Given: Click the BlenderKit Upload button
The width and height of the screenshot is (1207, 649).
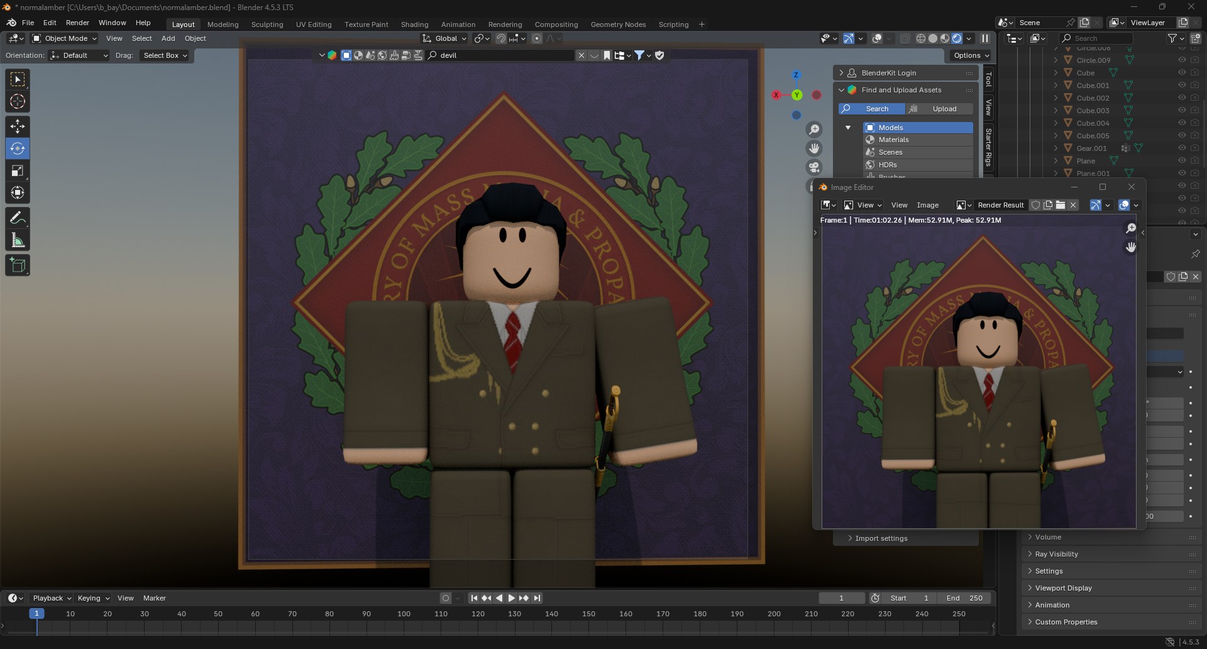Looking at the screenshot, I should [x=940, y=109].
